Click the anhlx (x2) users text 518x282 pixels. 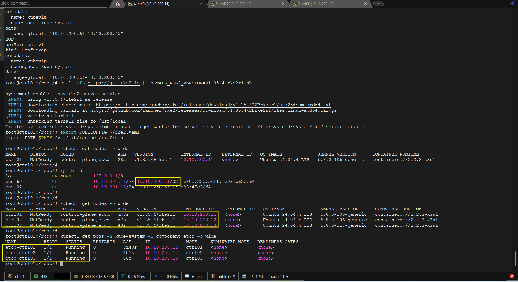coord(226,277)
